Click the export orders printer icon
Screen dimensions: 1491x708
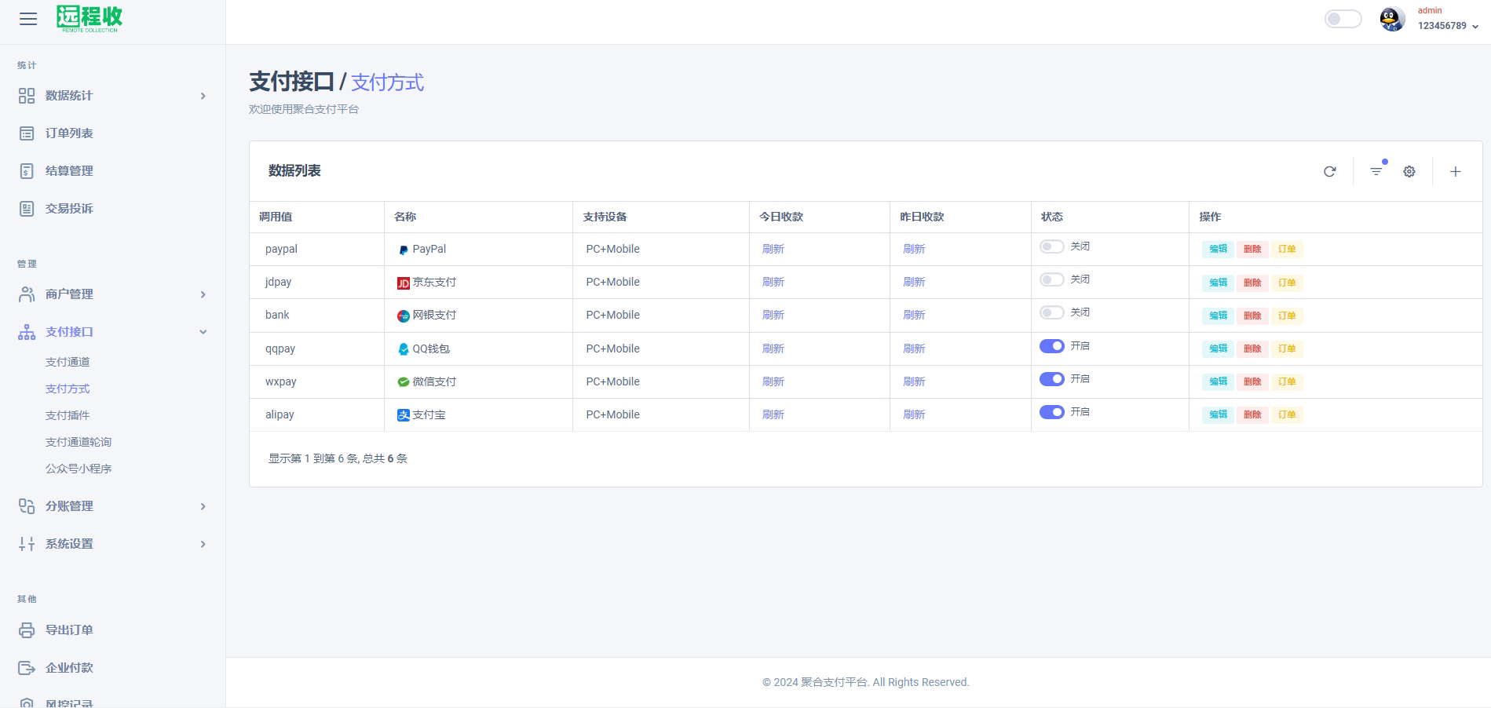point(27,630)
